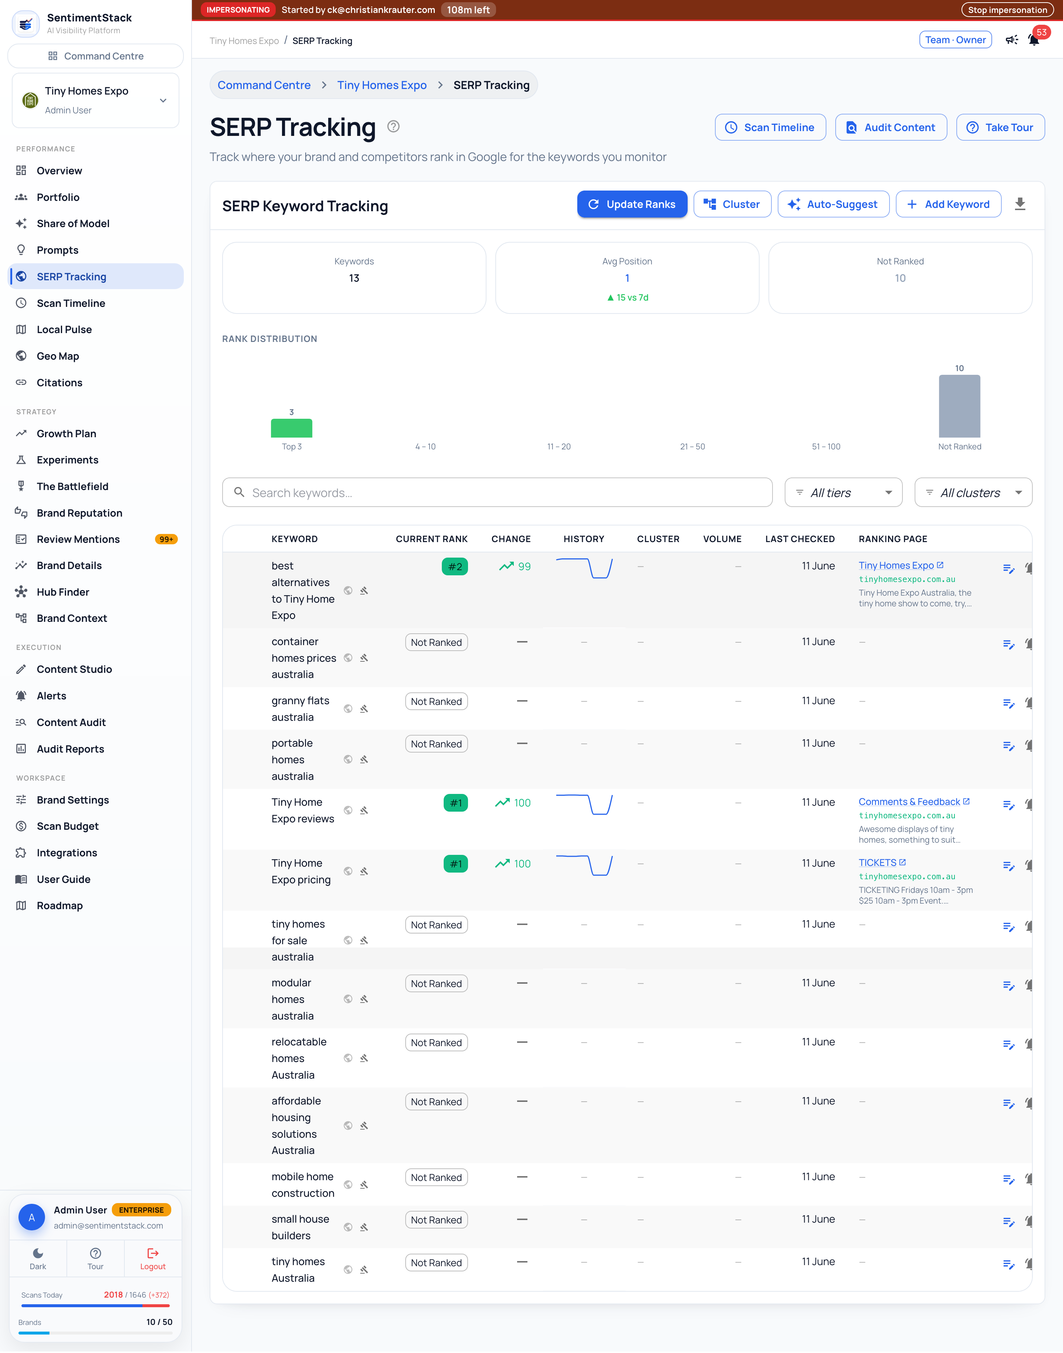Open Comments & Feedback ranking page link
This screenshot has height=1353, width=1063.
point(914,801)
